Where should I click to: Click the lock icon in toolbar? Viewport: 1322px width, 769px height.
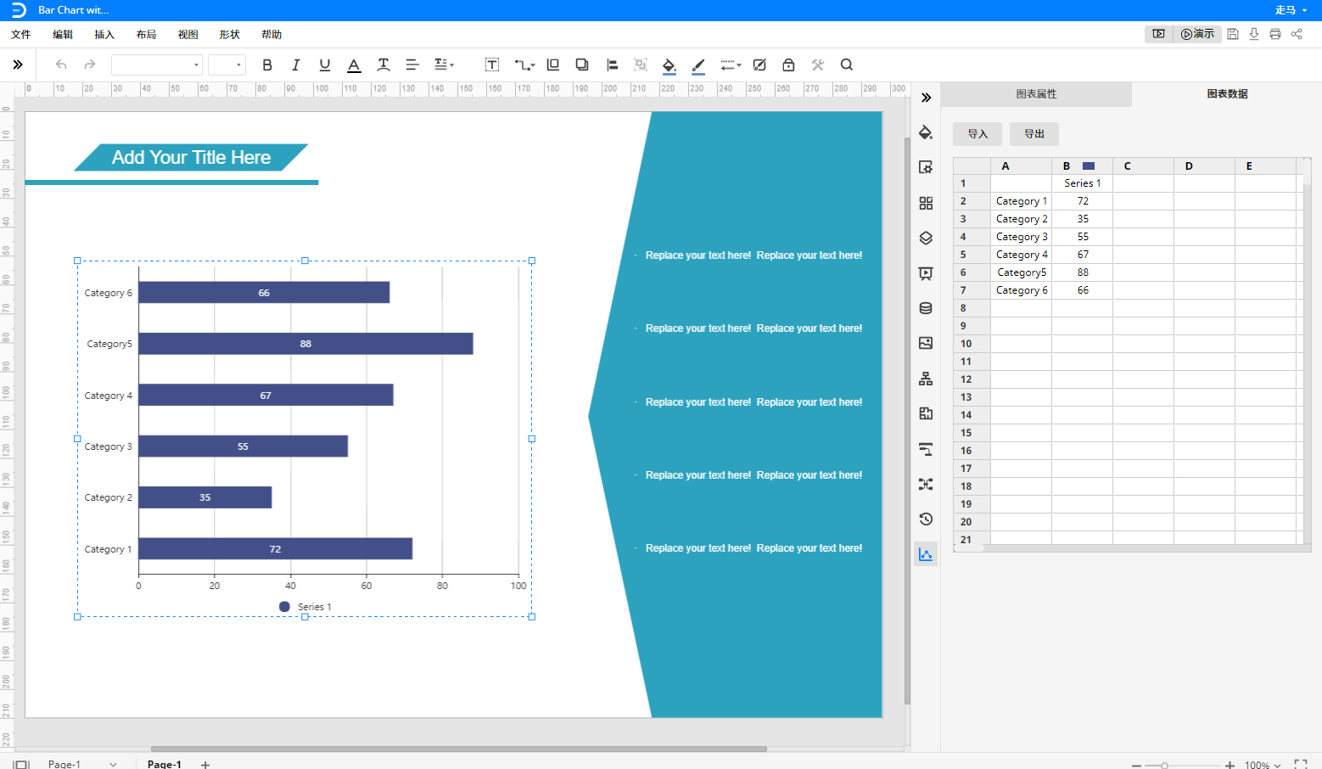point(788,65)
